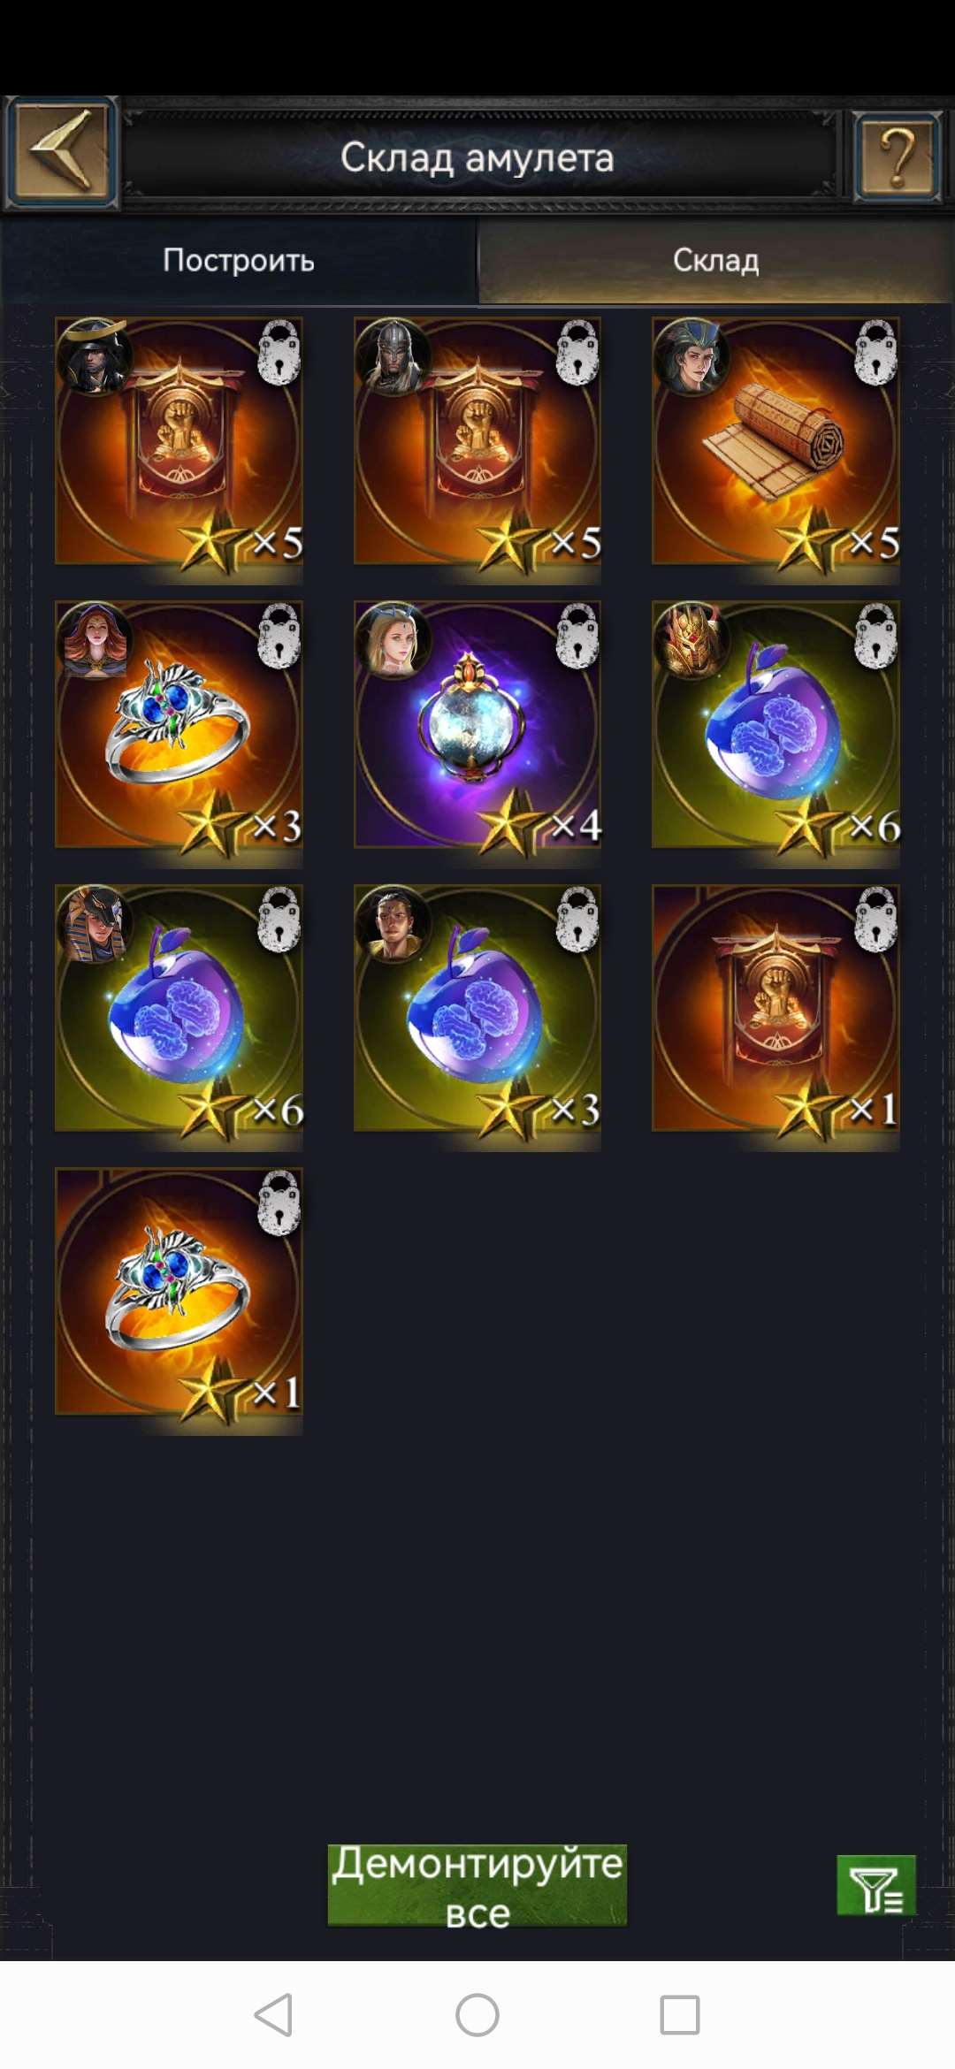Tap the Демонтируйте все button

477,1885
